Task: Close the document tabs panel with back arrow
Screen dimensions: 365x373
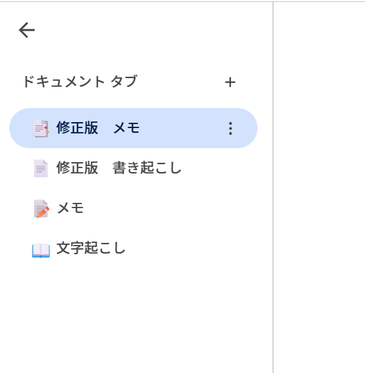Action: click(x=27, y=30)
